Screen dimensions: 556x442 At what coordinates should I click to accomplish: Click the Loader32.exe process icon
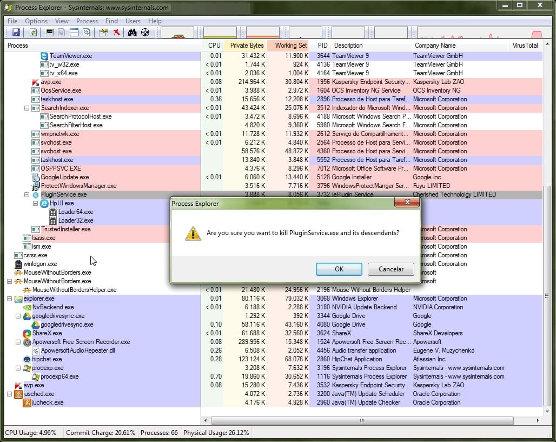53,220
